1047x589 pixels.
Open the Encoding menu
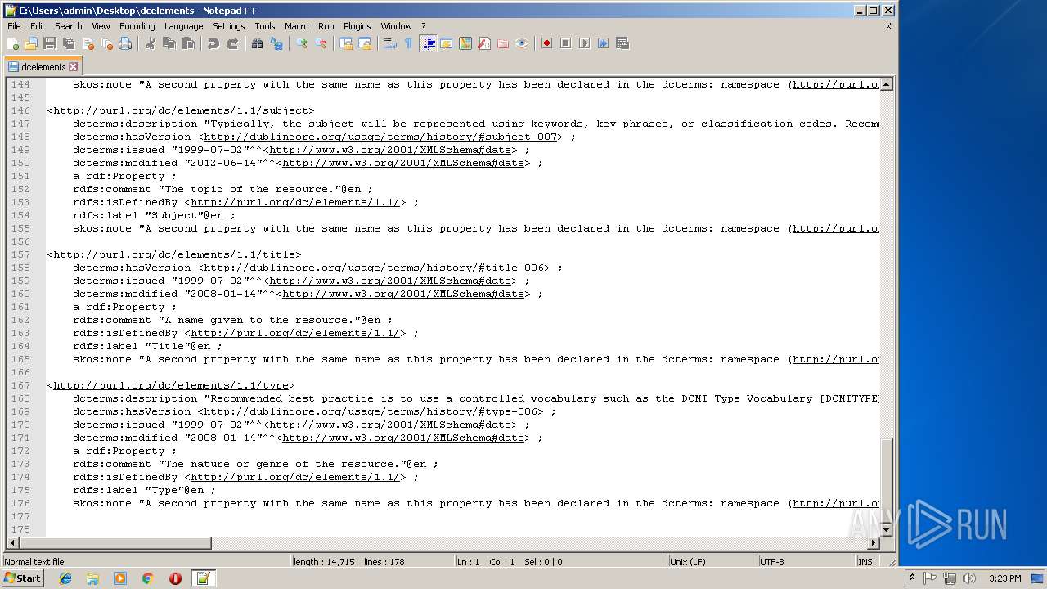pyautogui.click(x=137, y=26)
